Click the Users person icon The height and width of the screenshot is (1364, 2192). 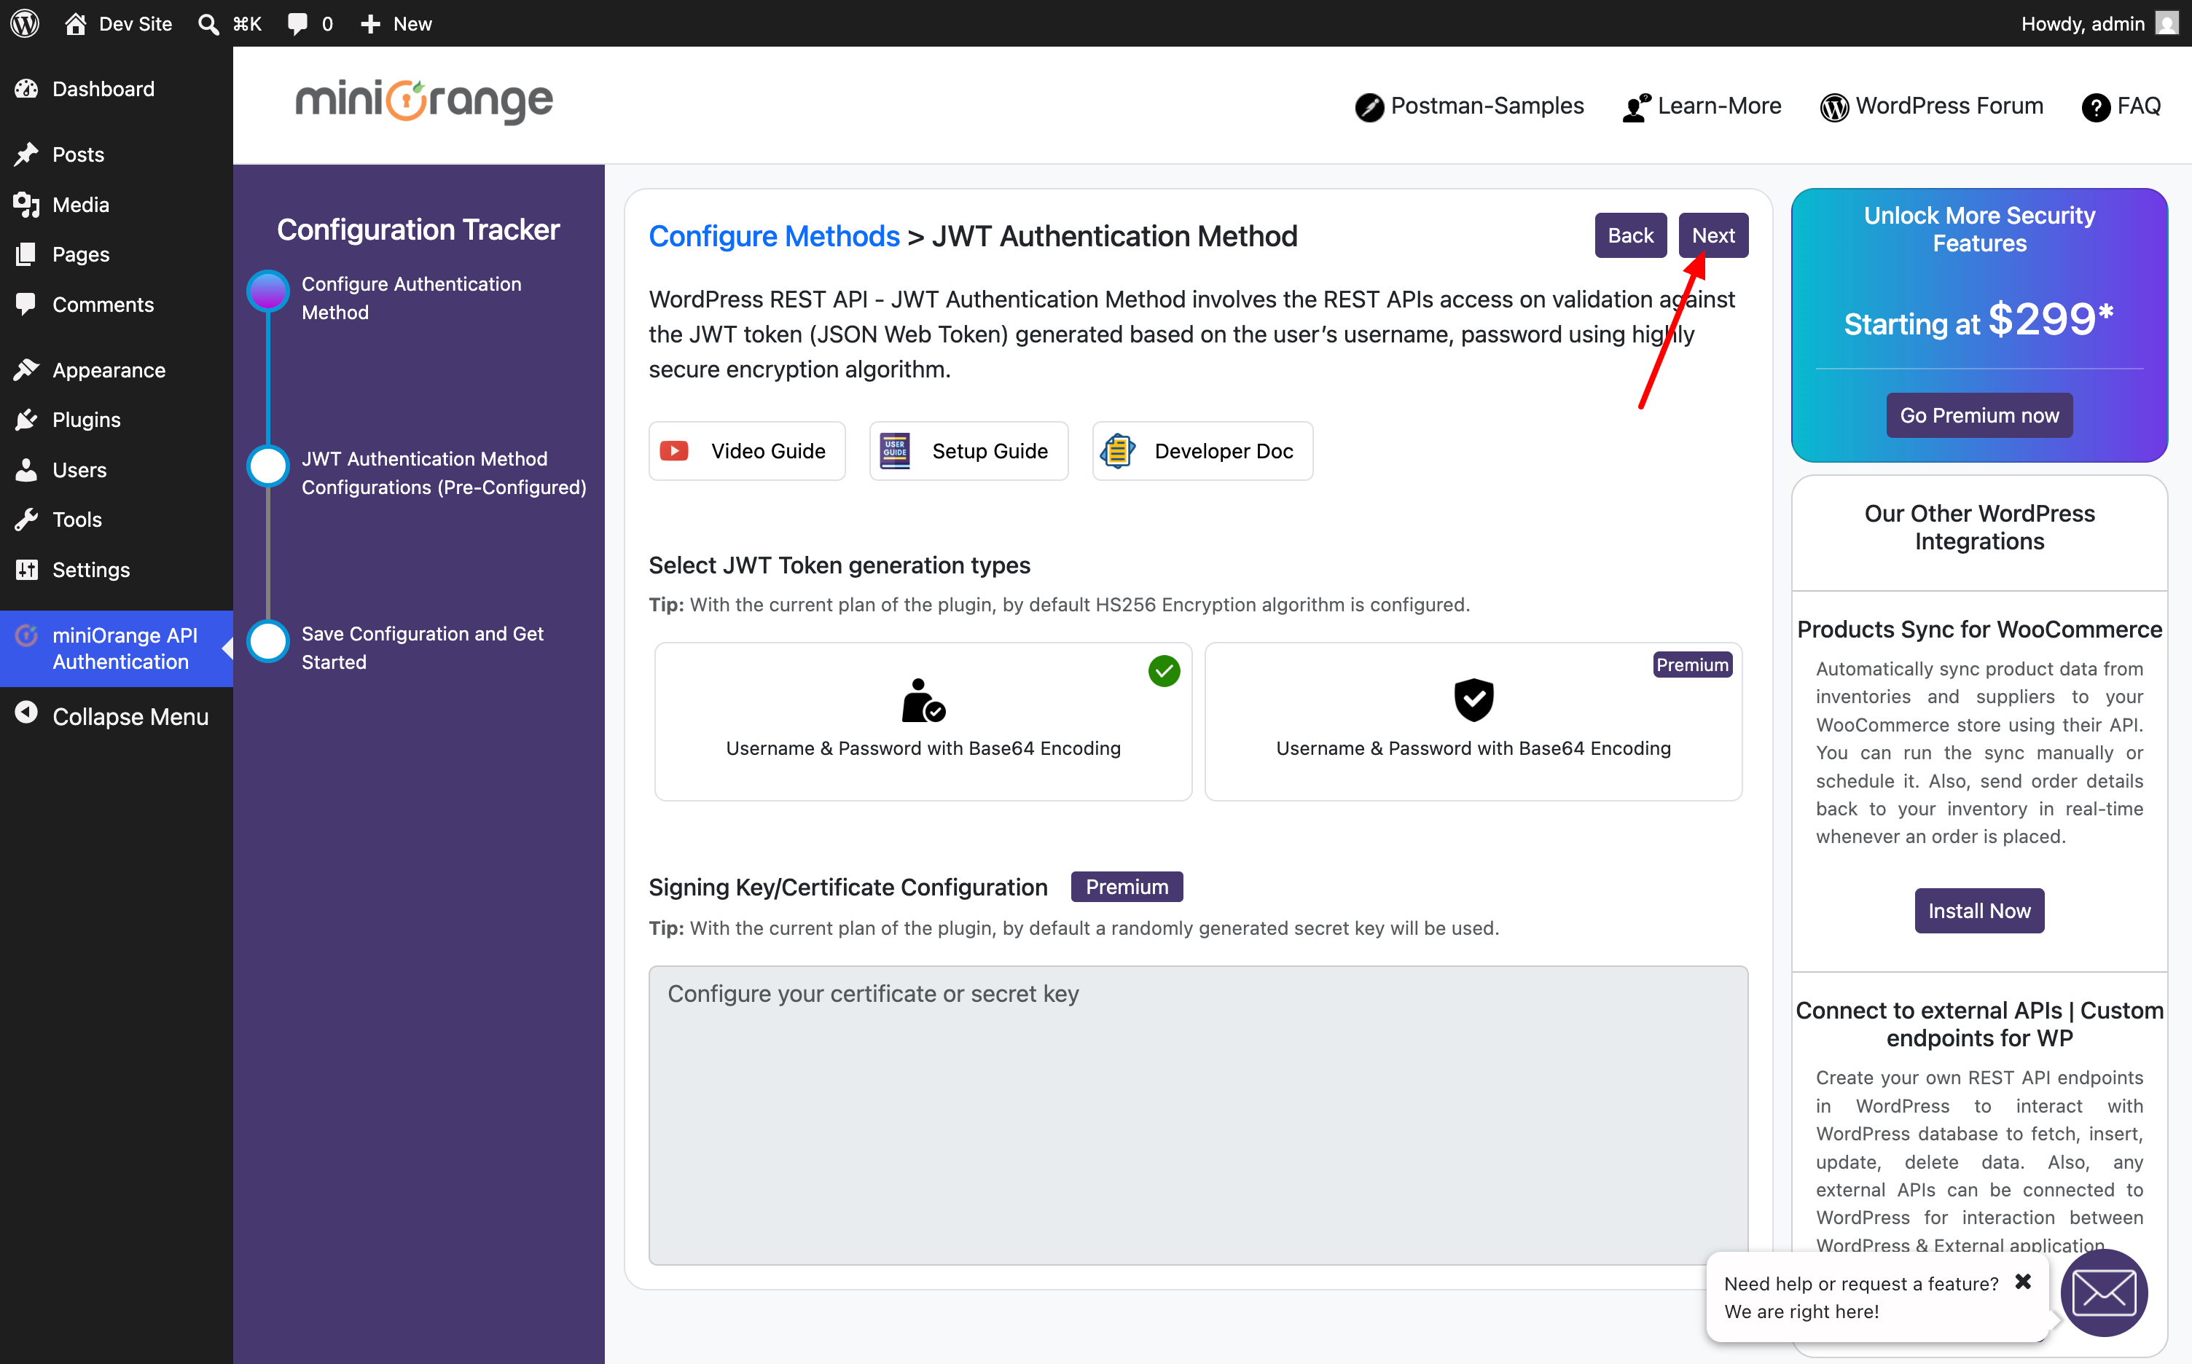click(x=26, y=470)
